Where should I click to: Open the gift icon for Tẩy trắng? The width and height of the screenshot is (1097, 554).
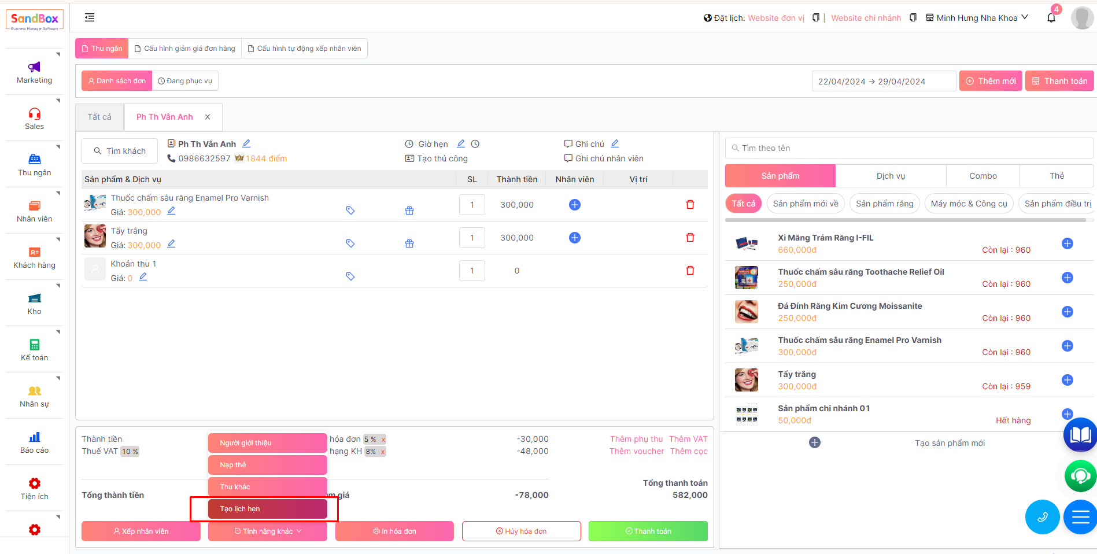tap(409, 243)
